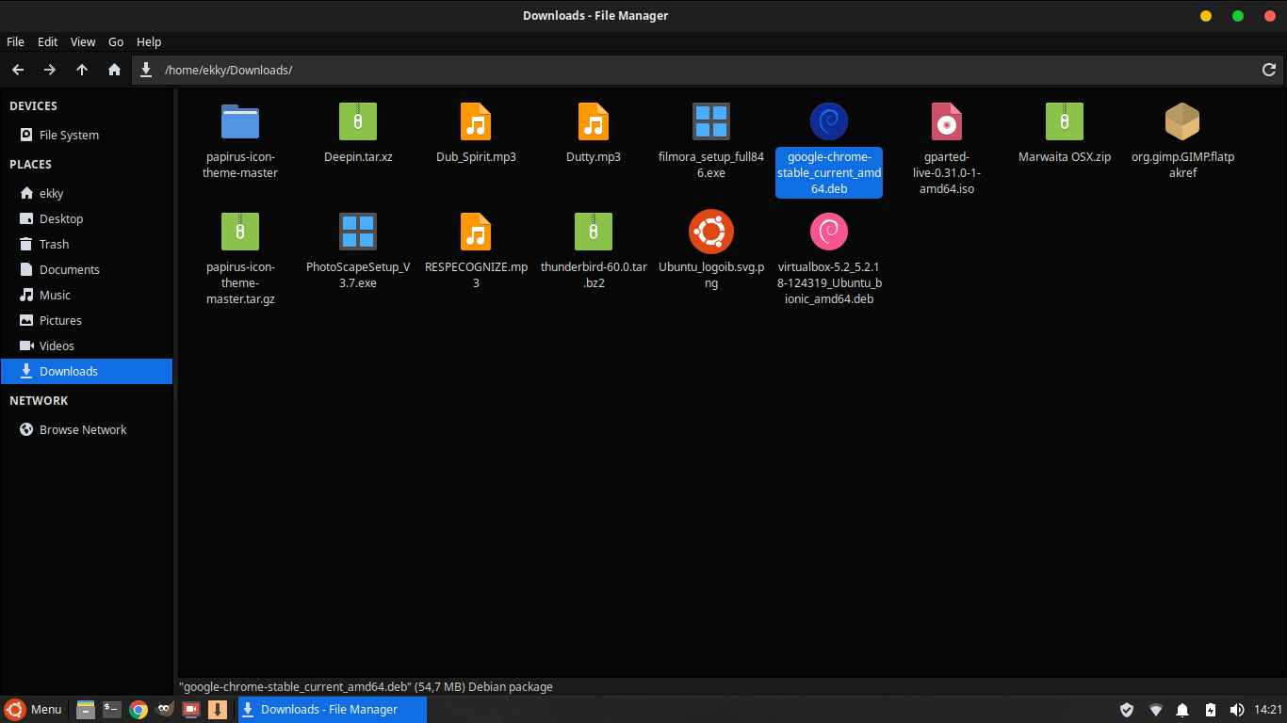
Task: Click the Forward navigation arrow
Action: pyautogui.click(x=50, y=70)
